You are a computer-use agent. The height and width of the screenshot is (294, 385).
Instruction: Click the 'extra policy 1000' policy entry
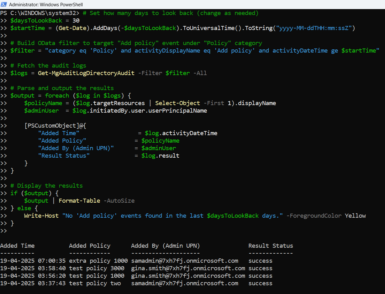(98, 261)
